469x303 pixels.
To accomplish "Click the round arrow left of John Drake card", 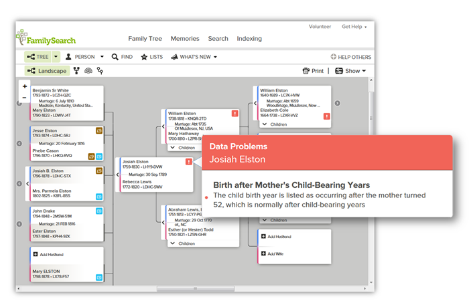I will tap(19, 224).
